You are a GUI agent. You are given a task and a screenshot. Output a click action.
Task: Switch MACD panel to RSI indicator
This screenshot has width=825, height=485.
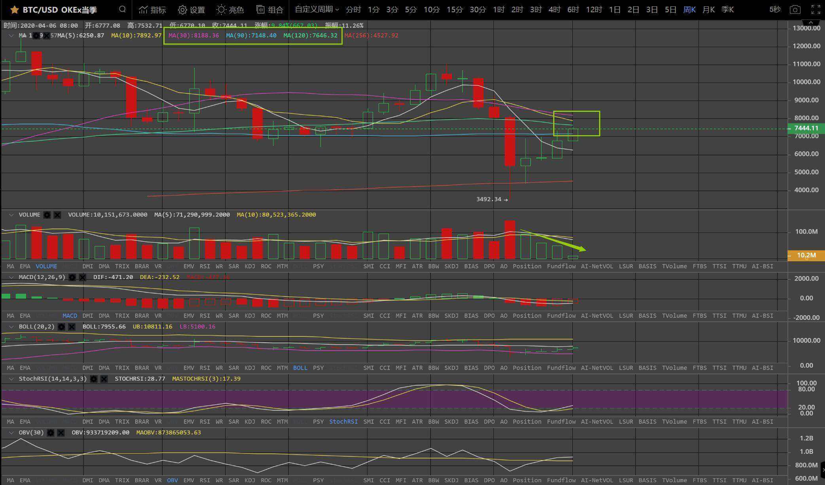[205, 316]
